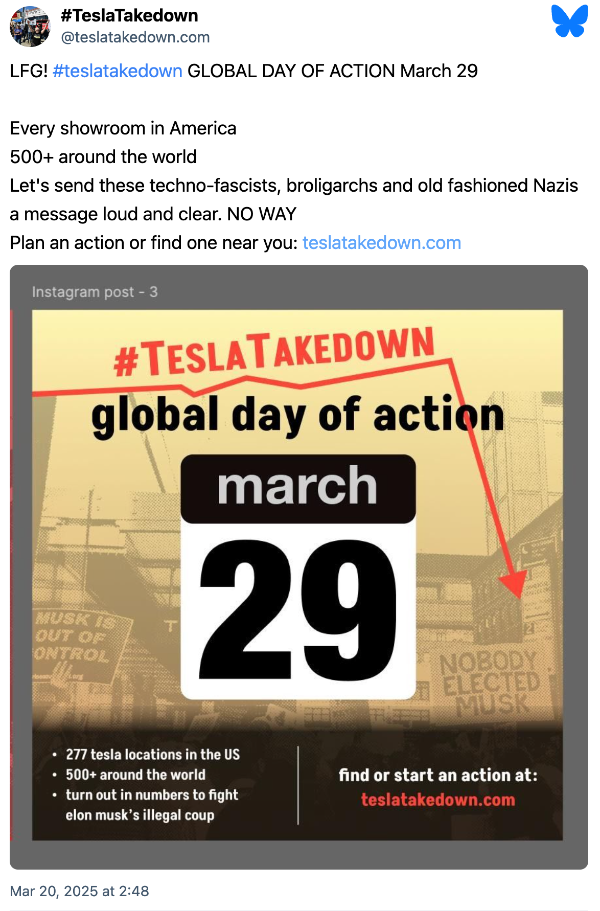Click the 'find or start an action at:' text

(438, 775)
